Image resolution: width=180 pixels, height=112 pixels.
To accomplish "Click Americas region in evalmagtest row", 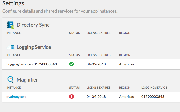I will [x=126, y=97].
